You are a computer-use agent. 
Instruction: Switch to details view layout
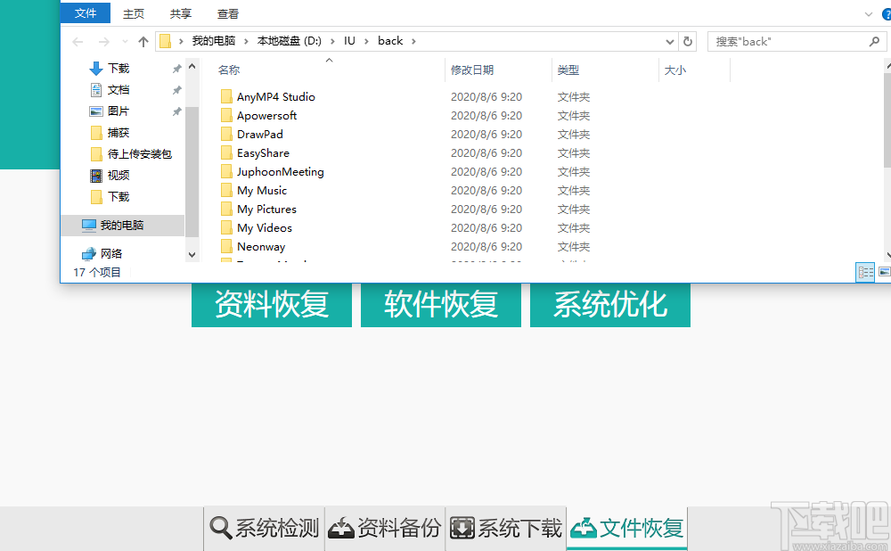[x=863, y=272]
